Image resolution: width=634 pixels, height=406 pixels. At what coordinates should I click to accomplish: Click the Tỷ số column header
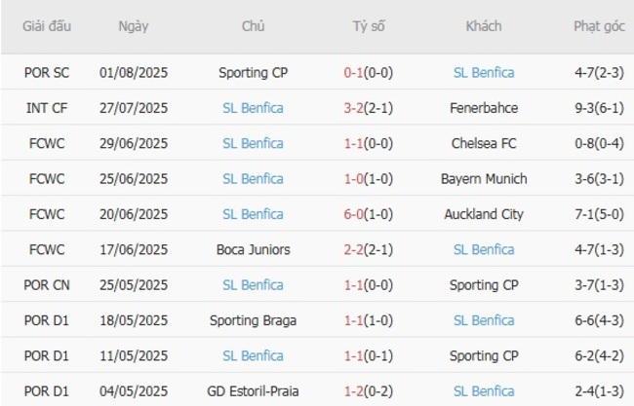[x=368, y=26]
